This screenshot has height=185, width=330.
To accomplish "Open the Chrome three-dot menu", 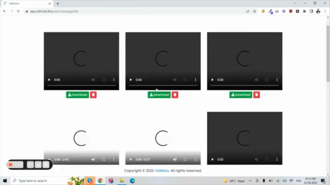I will pos(325,11).
